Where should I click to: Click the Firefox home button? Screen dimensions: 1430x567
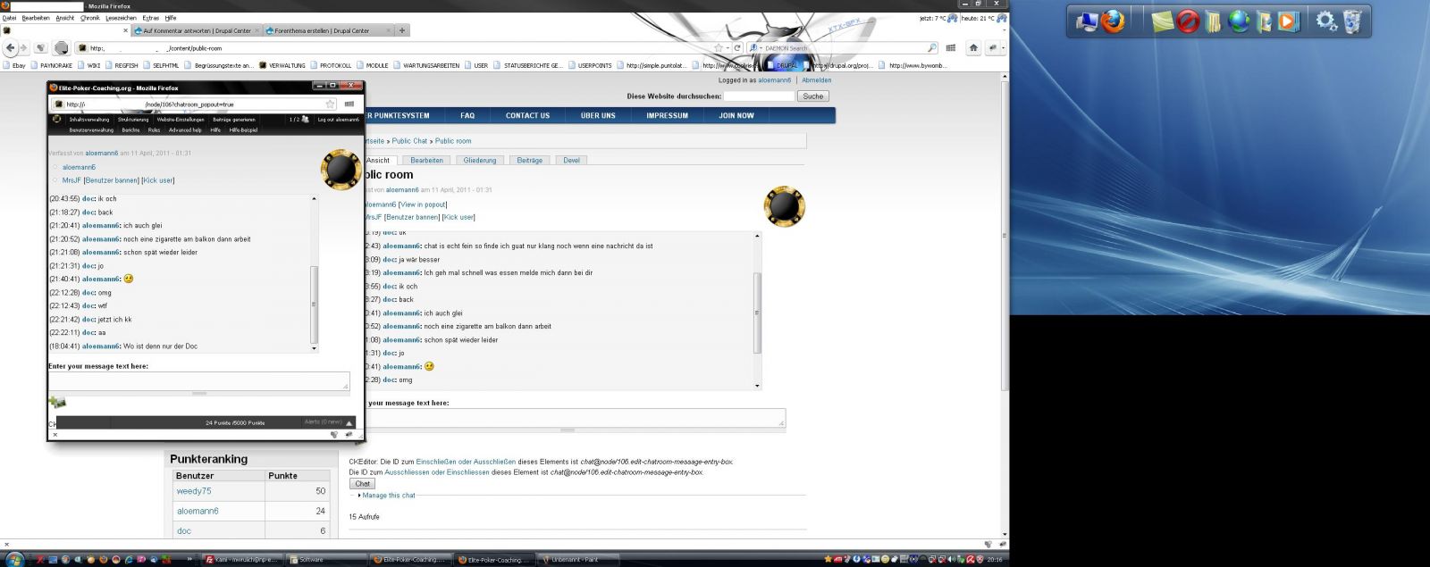(973, 48)
